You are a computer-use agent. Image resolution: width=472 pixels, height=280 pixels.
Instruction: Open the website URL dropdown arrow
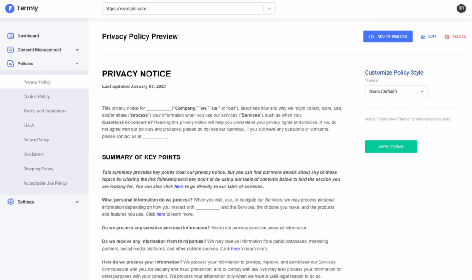click(x=270, y=8)
